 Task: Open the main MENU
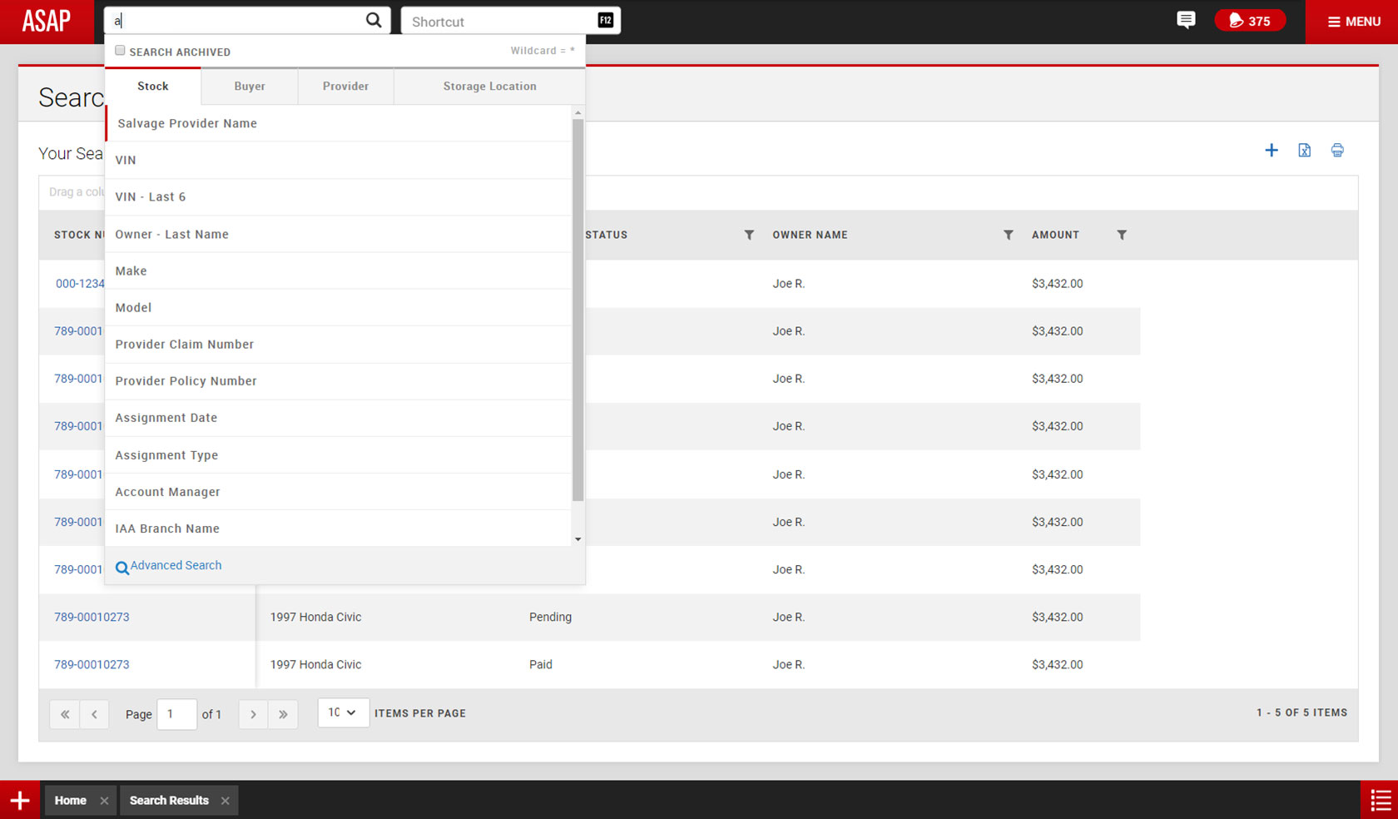[1353, 22]
